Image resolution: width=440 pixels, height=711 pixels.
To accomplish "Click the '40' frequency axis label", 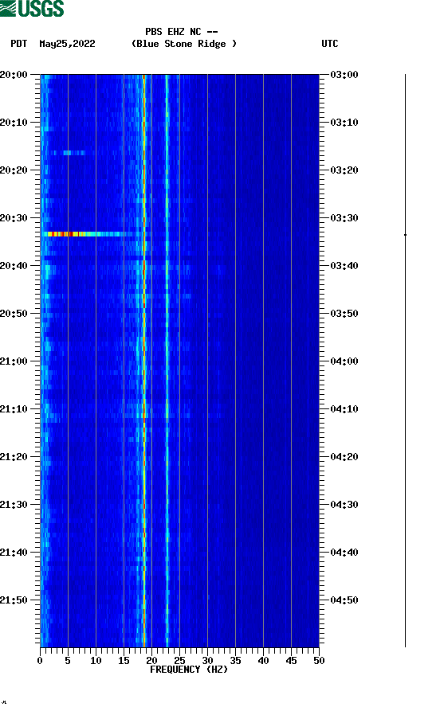I will tap(263, 661).
